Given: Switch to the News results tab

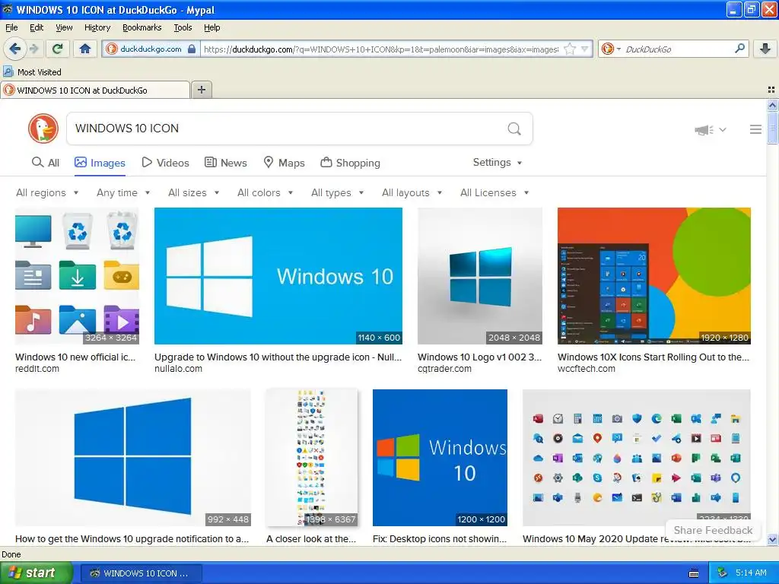Looking at the screenshot, I should (x=225, y=163).
